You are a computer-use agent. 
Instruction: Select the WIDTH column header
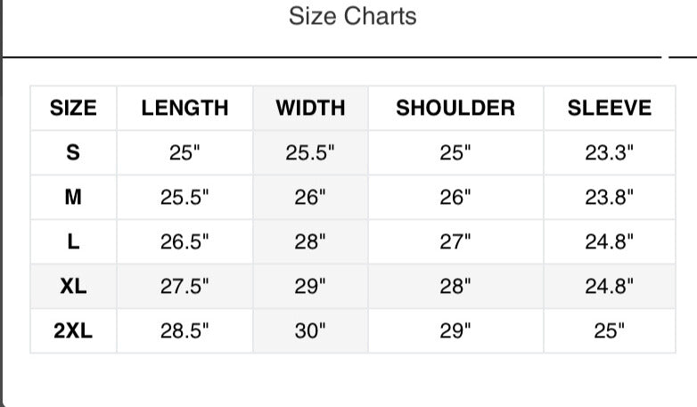(x=310, y=108)
